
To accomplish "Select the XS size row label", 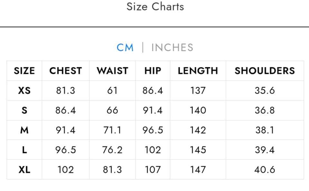I will point(24,91).
